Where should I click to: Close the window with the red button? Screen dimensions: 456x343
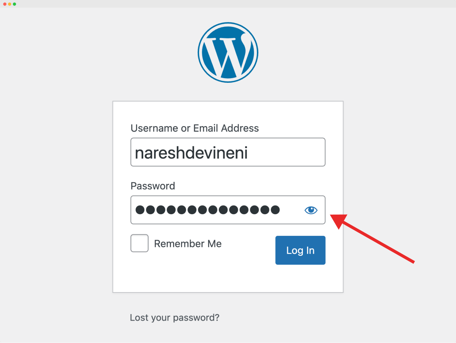tap(5, 4)
